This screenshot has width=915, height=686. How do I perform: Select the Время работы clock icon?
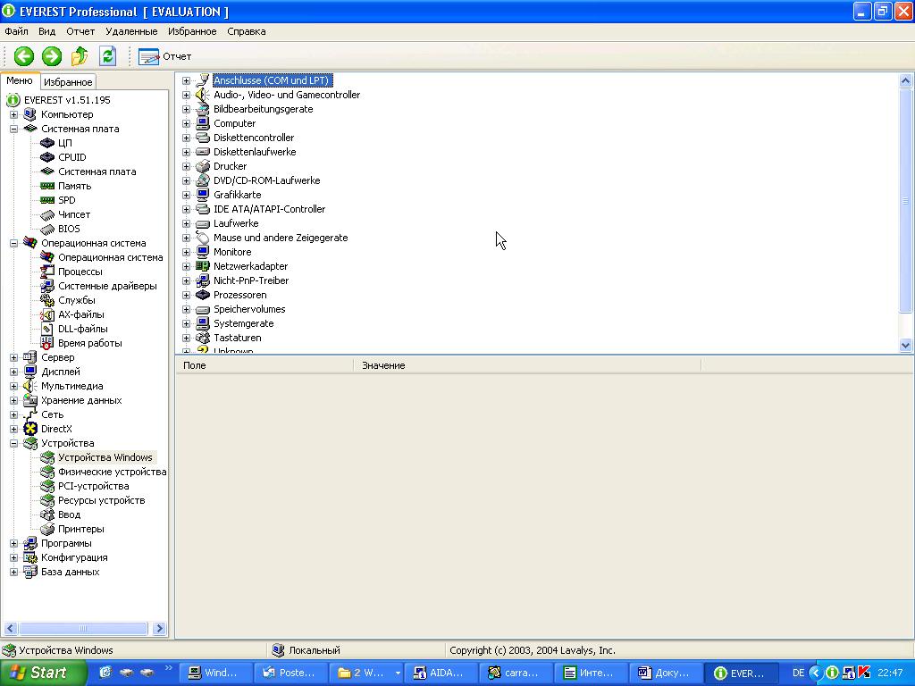47,343
